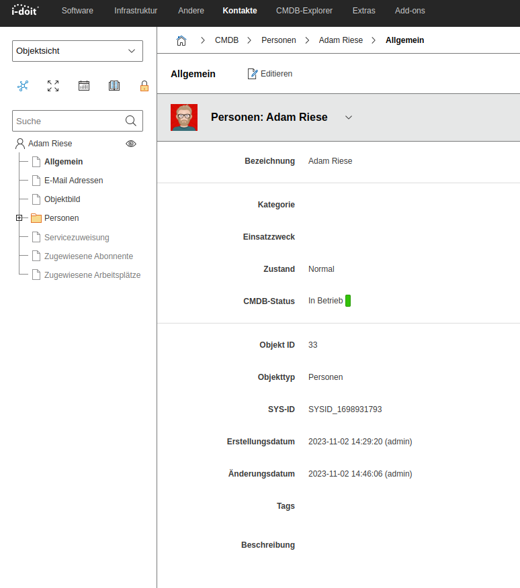Open the Objektsicht dropdown
Image resolution: width=520 pixels, height=588 pixels.
(x=77, y=51)
